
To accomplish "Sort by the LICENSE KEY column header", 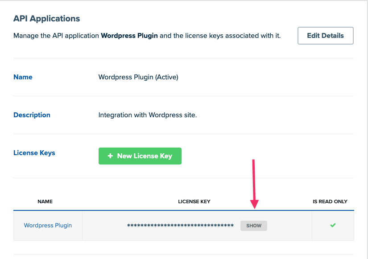I will (194, 201).
